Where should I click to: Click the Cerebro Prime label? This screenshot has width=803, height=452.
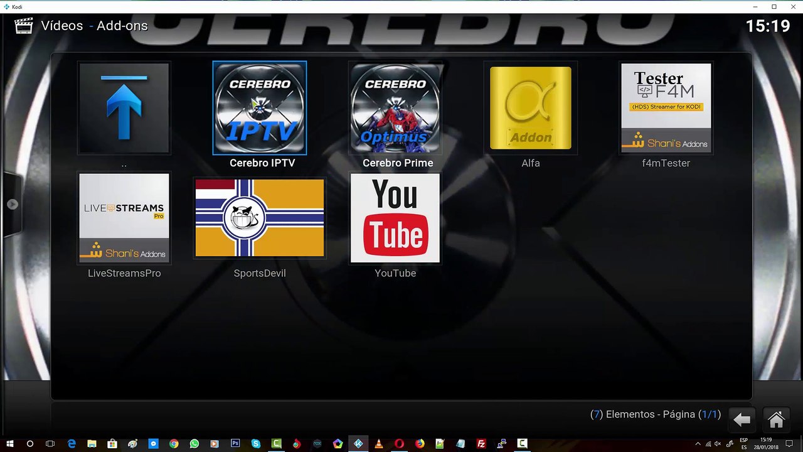click(x=398, y=163)
